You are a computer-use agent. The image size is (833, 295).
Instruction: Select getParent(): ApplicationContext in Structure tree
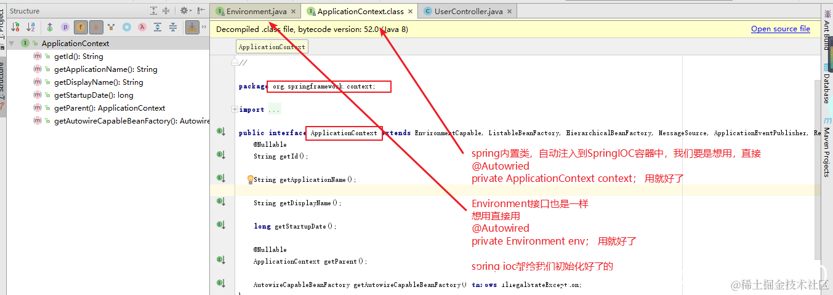(x=110, y=108)
